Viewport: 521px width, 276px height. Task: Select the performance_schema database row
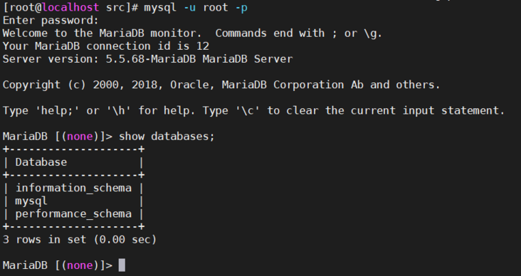point(73,214)
